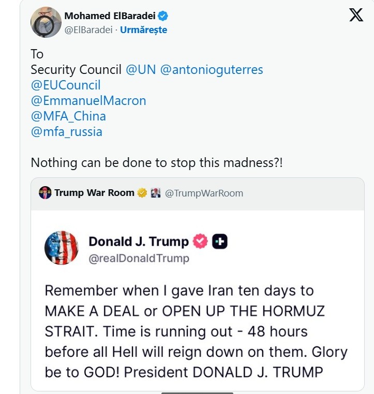Click the Trump War Room avatar

(45, 193)
